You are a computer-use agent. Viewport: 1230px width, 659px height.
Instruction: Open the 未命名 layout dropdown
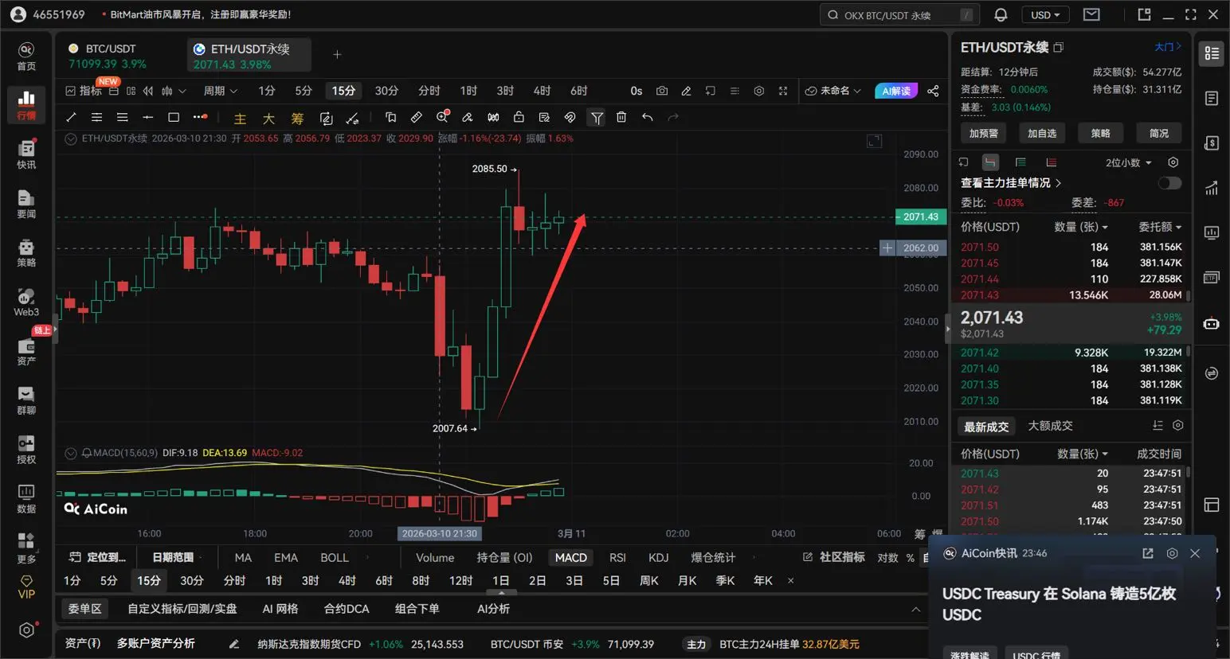coord(833,91)
